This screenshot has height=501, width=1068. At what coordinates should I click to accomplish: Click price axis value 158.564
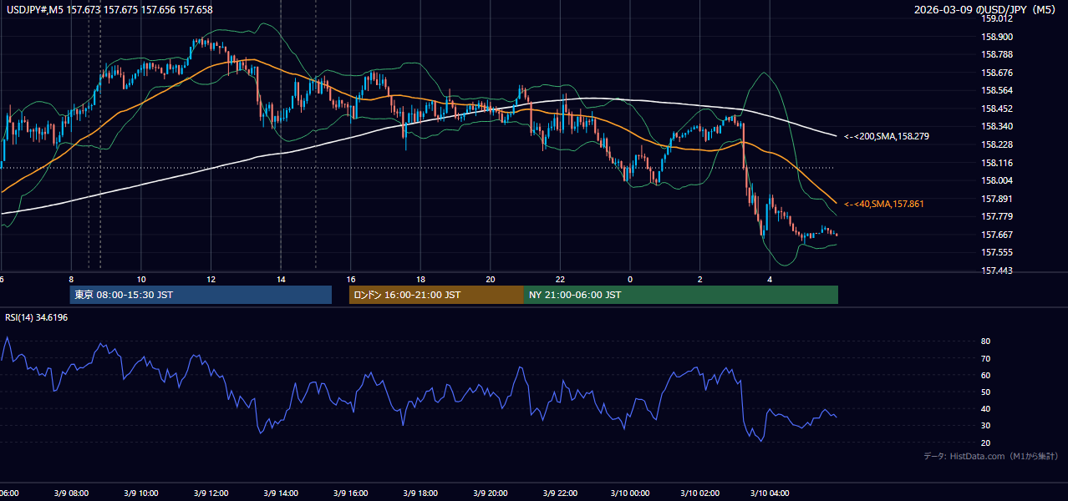[997, 91]
